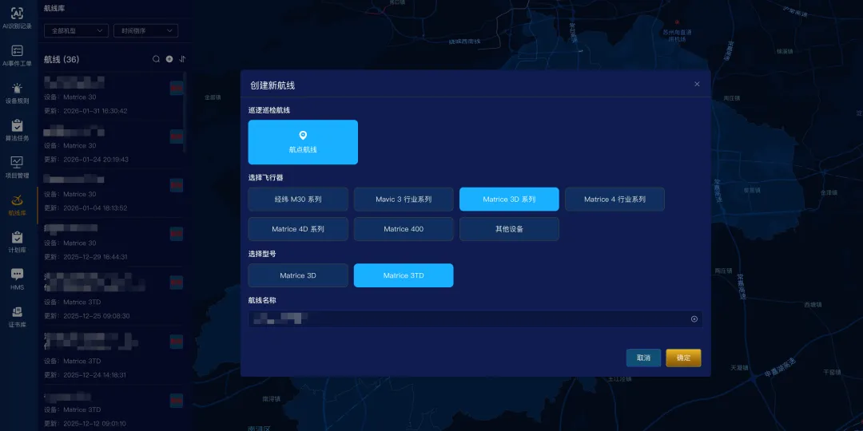The height and width of the screenshot is (431, 863).
Task: Click the sort icon in route list header
Action: [x=183, y=59]
